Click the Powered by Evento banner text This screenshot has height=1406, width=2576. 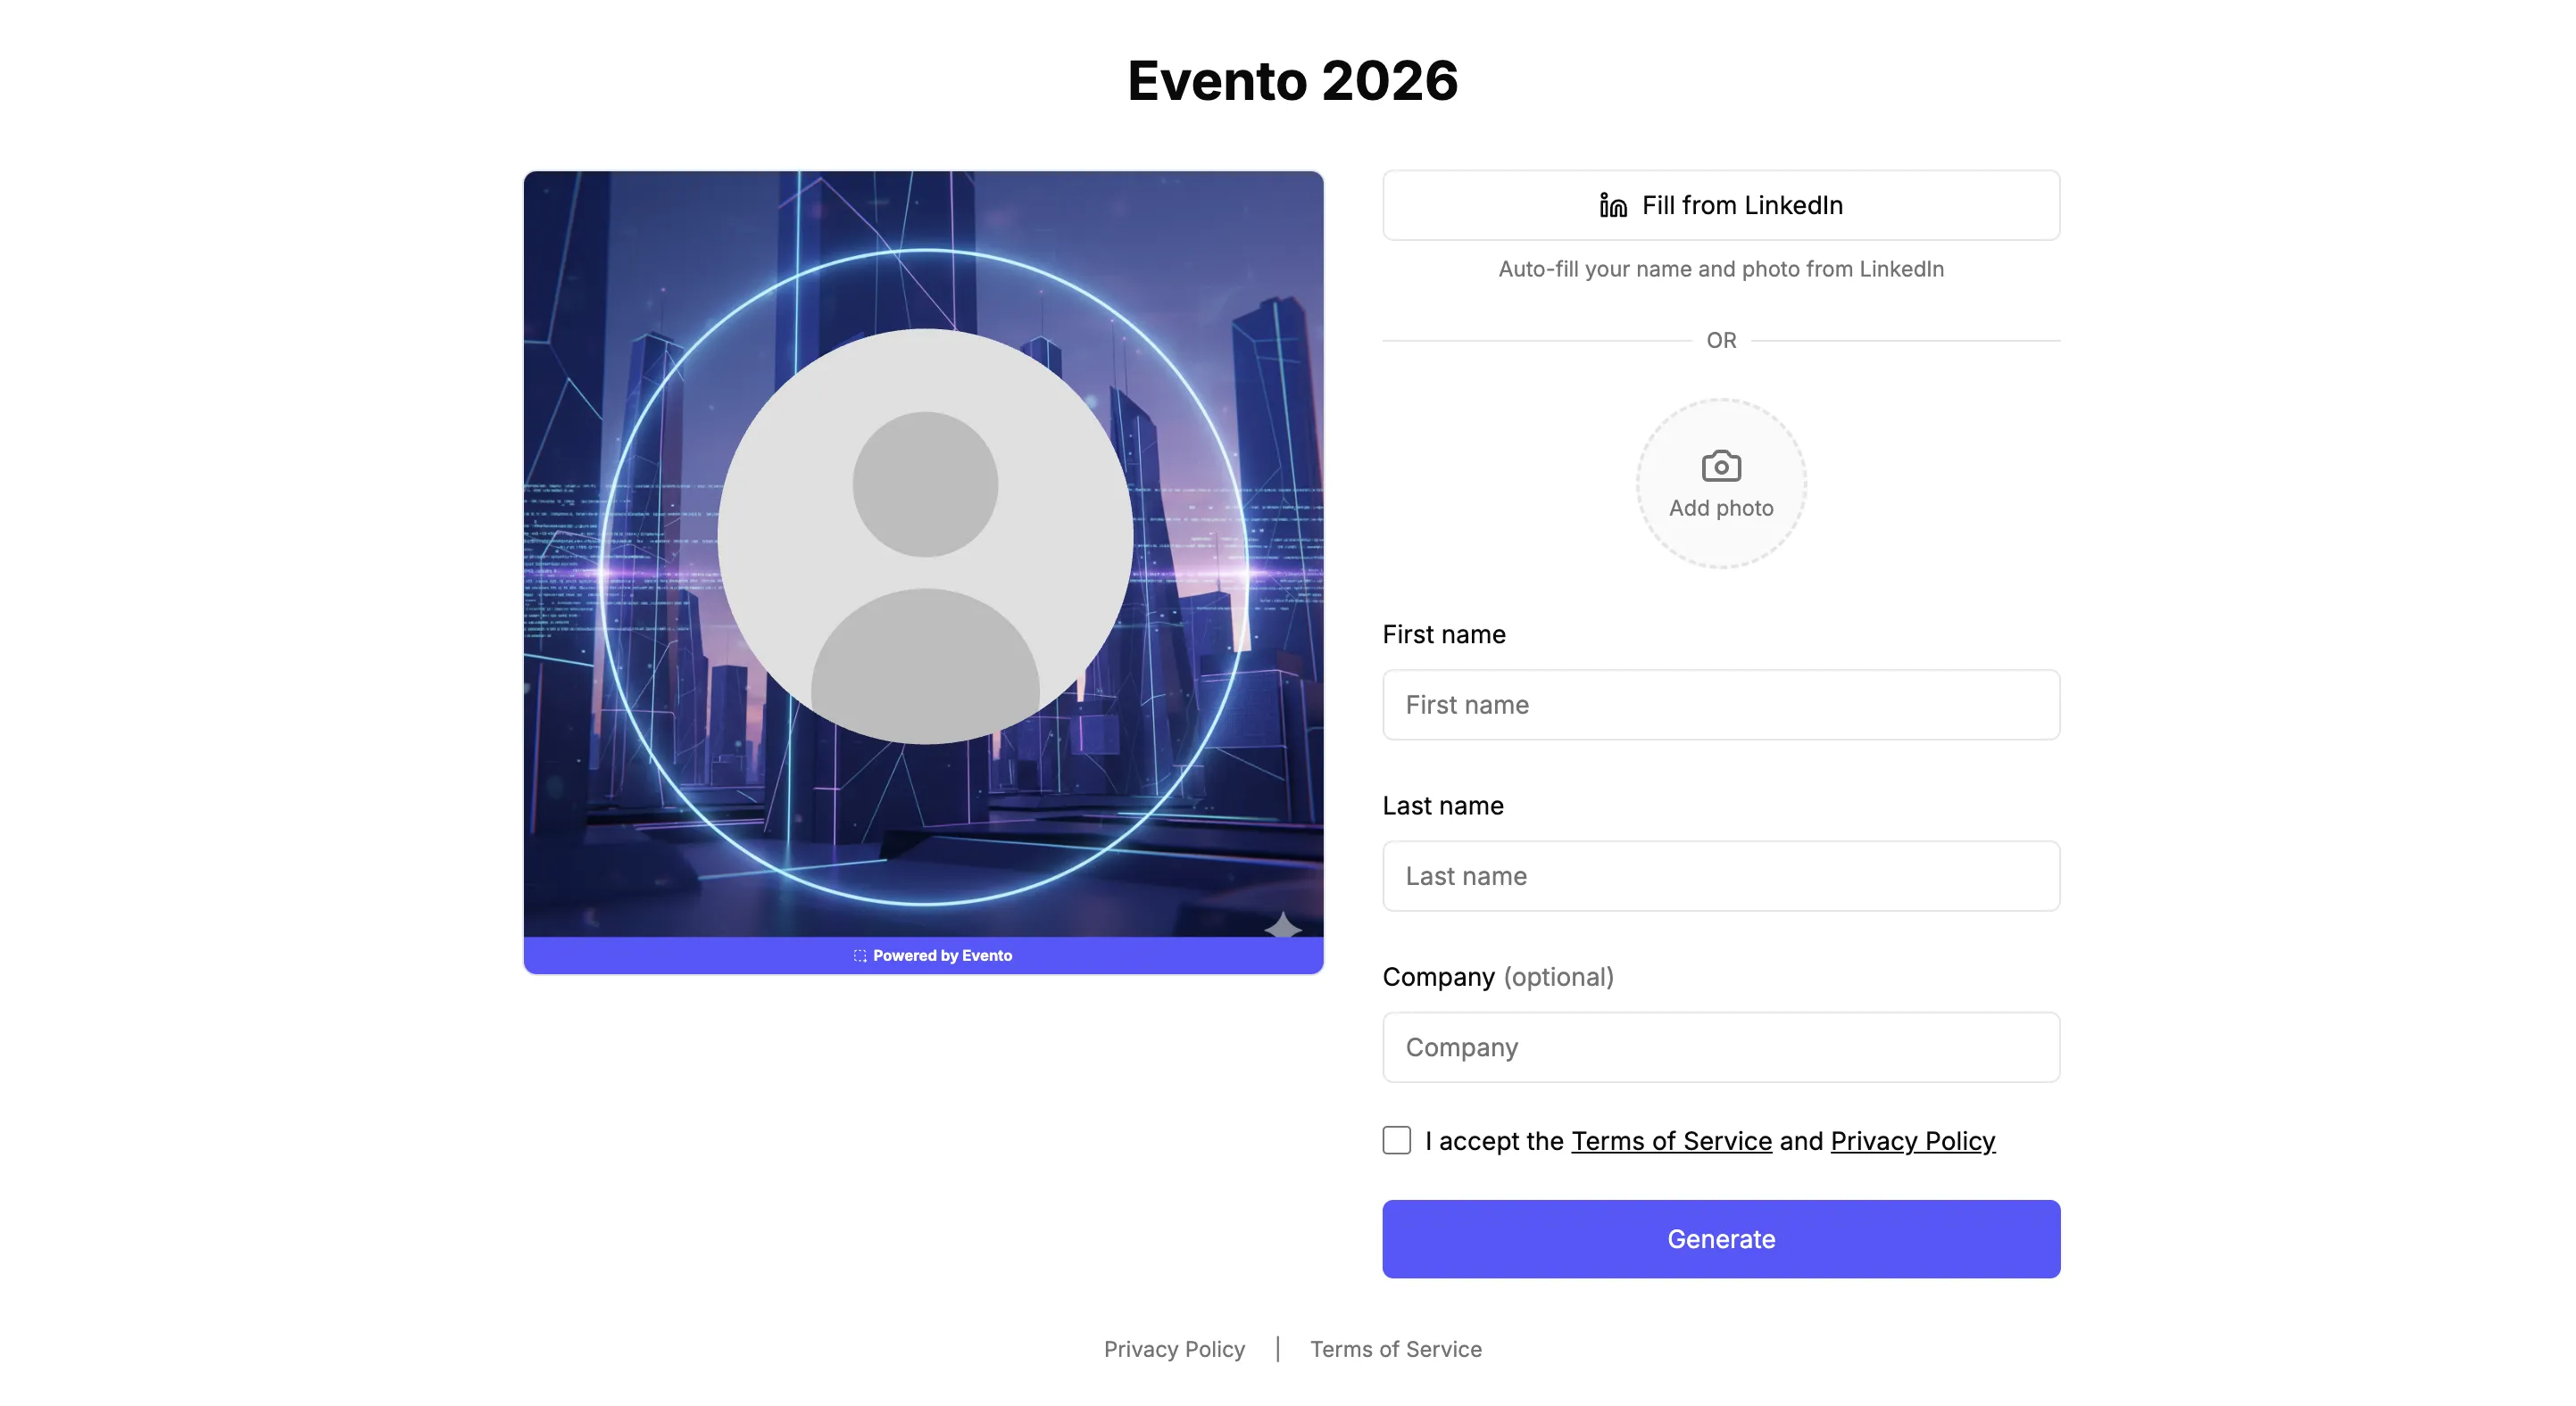click(x=942, y=955)
